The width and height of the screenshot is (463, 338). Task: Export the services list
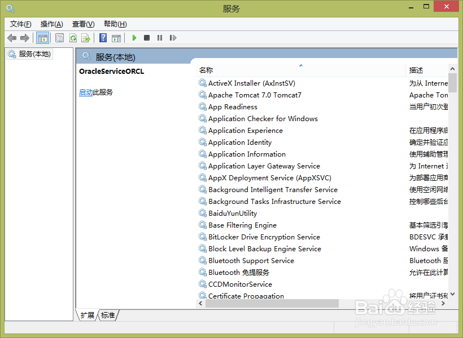coord(86,38)
